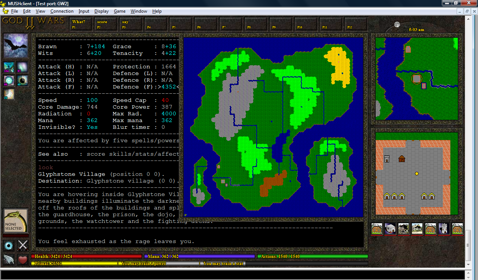Click the circled location on the area minimap

[x=417, y=79]
